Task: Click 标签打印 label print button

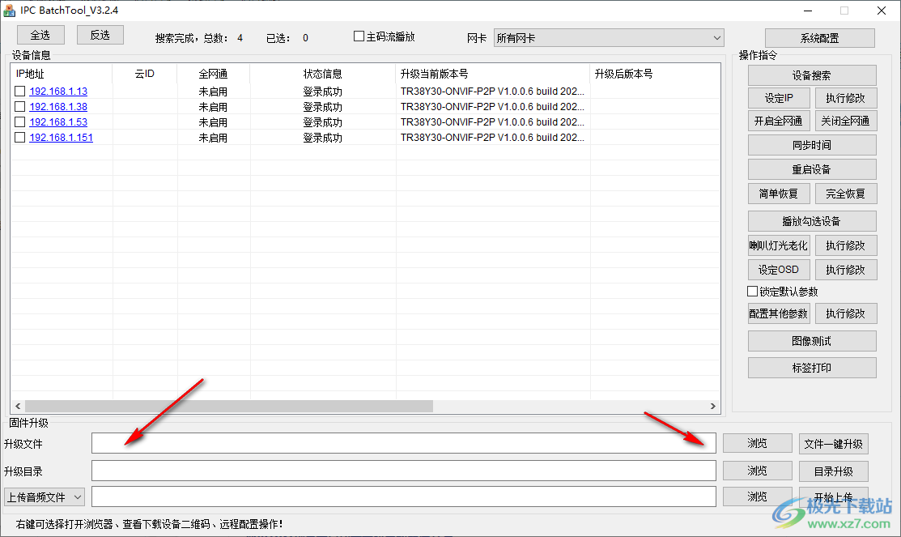Action: point(811,367)
